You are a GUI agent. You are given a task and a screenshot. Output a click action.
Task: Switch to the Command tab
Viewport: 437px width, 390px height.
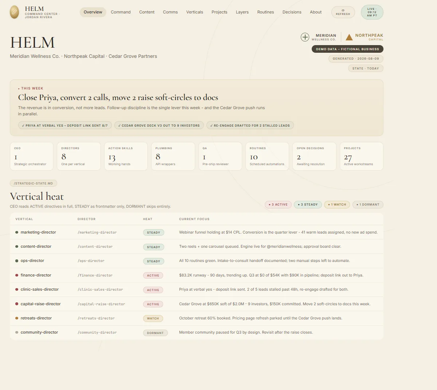[121, 12]
